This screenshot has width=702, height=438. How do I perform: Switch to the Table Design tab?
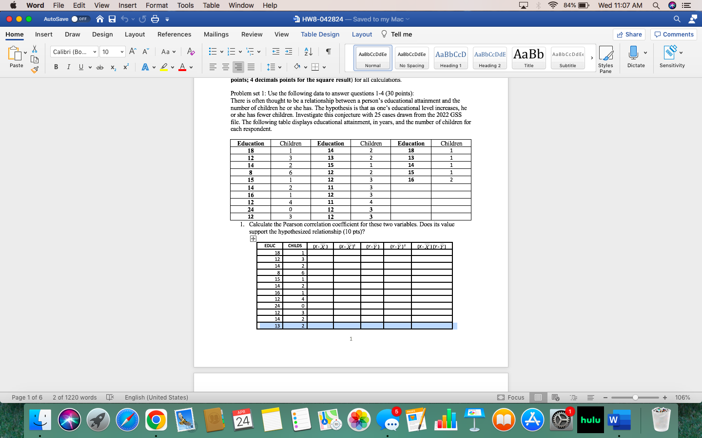point(319,34)
